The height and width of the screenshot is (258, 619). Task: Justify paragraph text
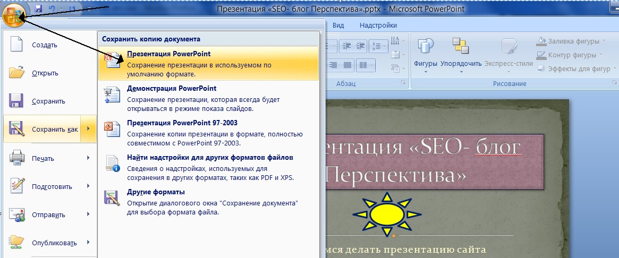(347, 65)
